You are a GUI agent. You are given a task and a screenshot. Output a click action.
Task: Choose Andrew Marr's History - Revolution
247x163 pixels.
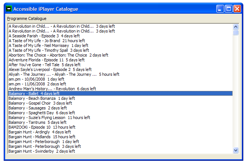pos(52,89)
